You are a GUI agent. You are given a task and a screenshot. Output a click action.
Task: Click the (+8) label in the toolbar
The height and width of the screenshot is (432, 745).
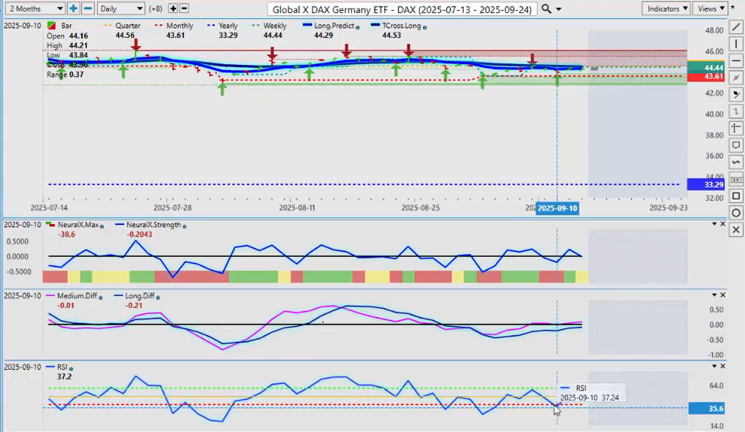coord(156,9)
